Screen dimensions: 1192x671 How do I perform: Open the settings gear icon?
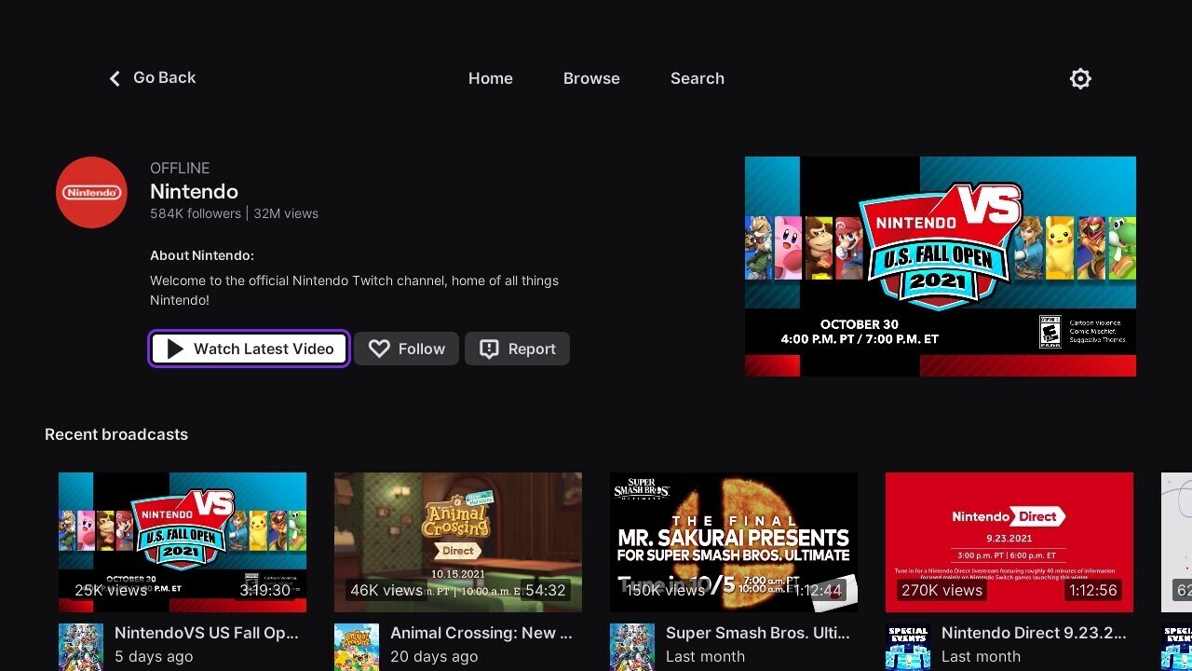pyautogui.click(x=1079, y=78)
